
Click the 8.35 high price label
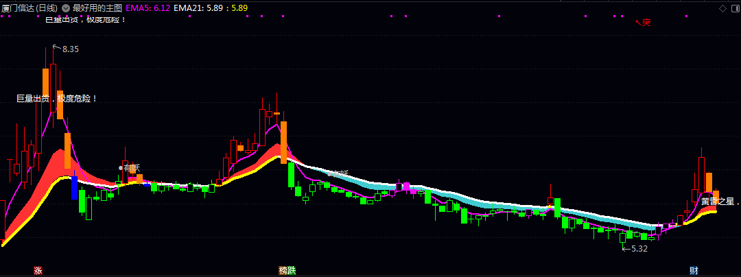[x=70, y=49]
